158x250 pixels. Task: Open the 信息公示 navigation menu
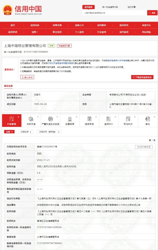(79, 25)
